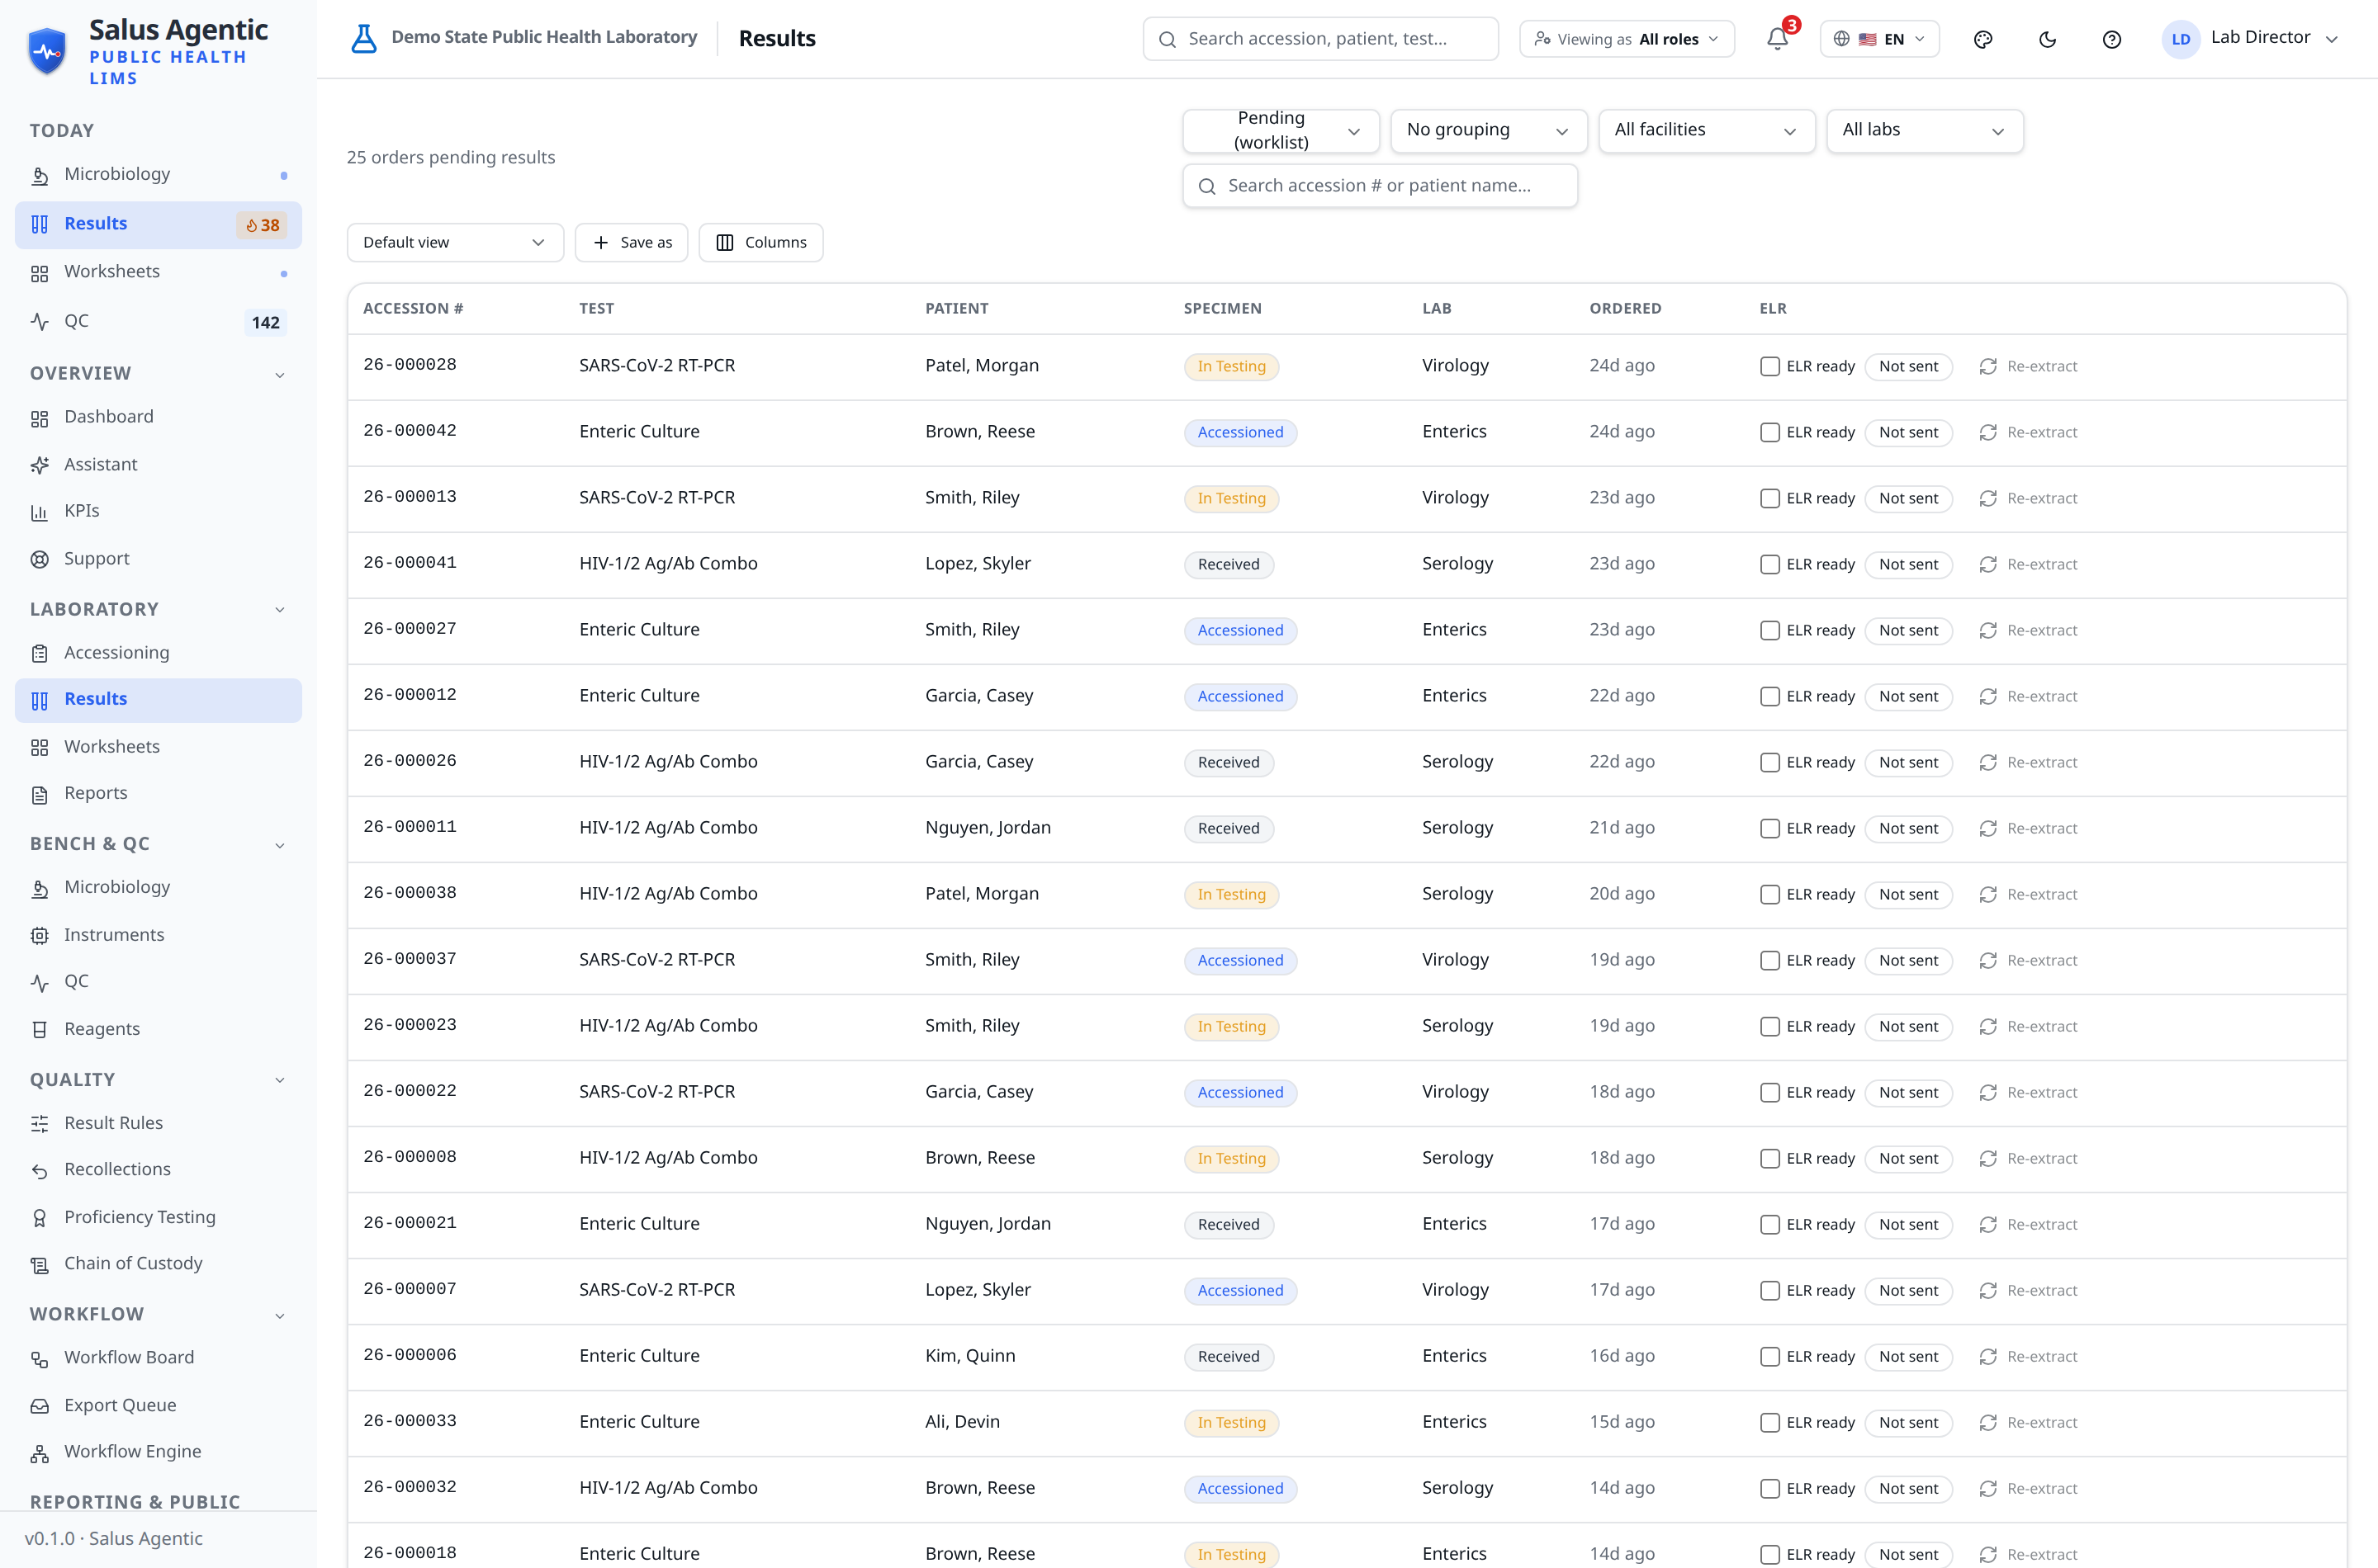This screenshot has width=2378, height=1568.
Task: Click the Dashboard grid icon
Action: (x=39, y=418)
